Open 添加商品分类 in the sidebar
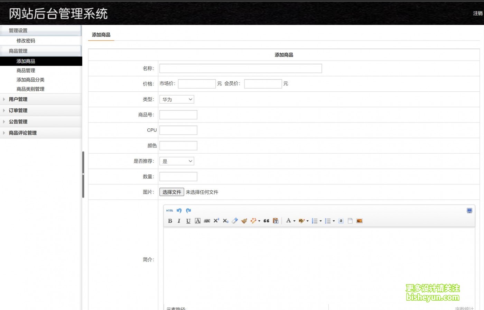 pyautogui.click(x=30, y=80)
